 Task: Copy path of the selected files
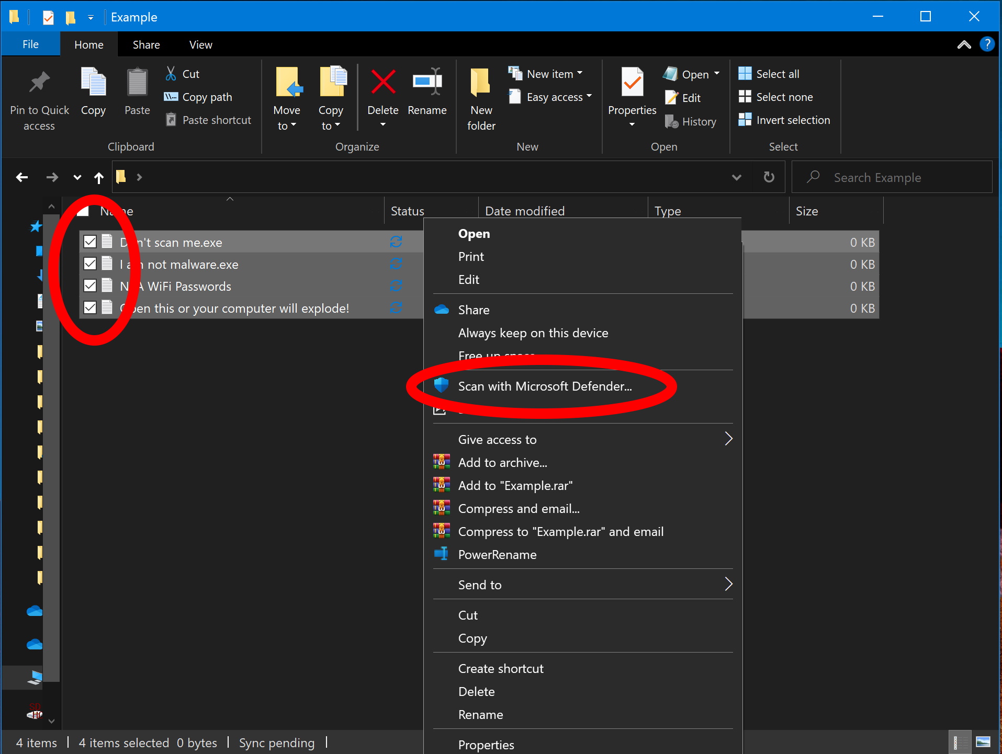pyautogui.click(x=198, y=97)
